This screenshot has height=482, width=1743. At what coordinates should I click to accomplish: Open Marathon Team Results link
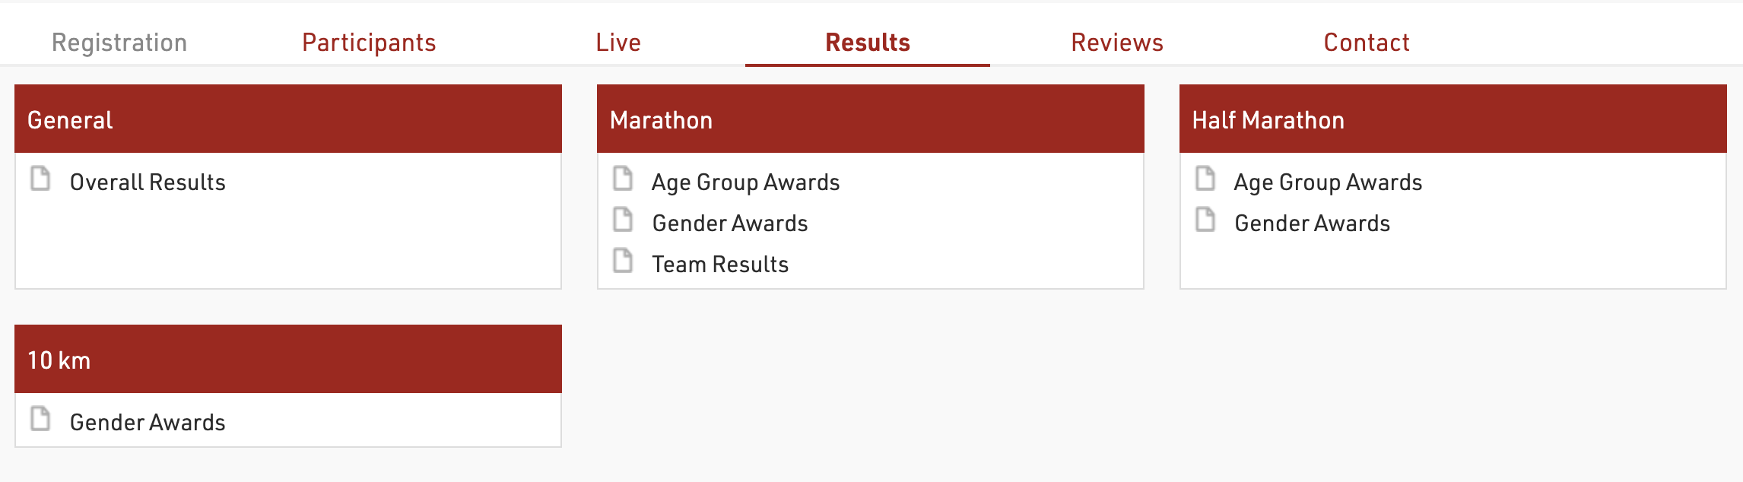coord(720,265)
